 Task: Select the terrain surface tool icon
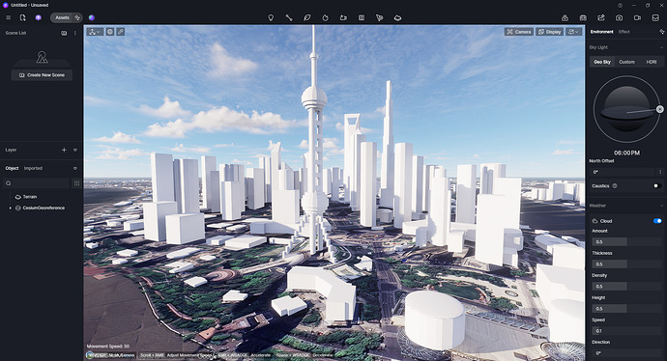[397, 17]
